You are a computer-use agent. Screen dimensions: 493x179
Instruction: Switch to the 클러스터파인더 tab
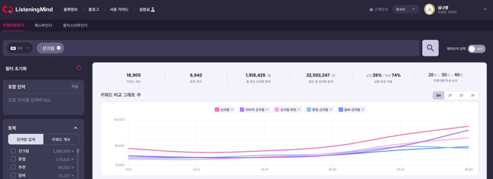click(x=75, y=26)
